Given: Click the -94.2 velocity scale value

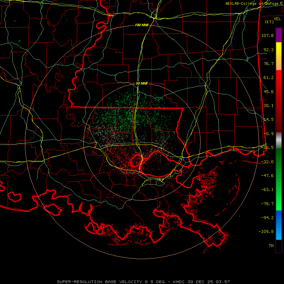Looking at the screenshot, I should click(267, 218).
